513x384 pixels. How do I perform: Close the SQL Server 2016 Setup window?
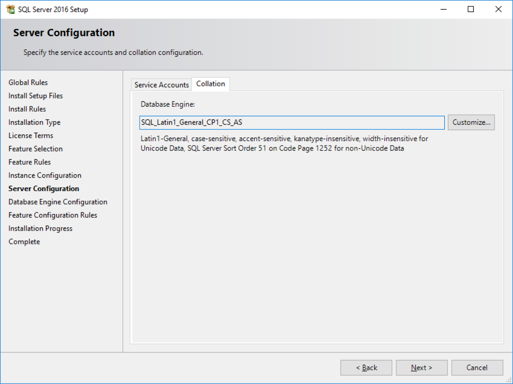tap(498, 9)
